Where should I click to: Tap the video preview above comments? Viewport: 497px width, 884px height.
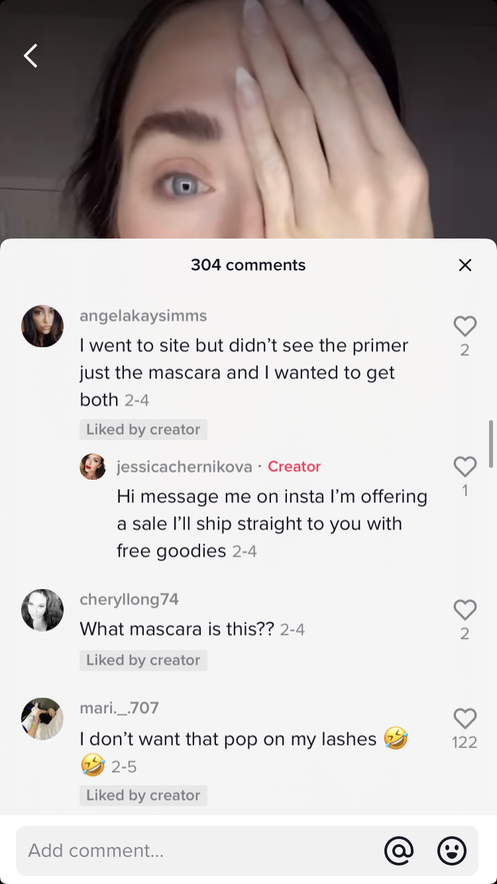(248, 119)
